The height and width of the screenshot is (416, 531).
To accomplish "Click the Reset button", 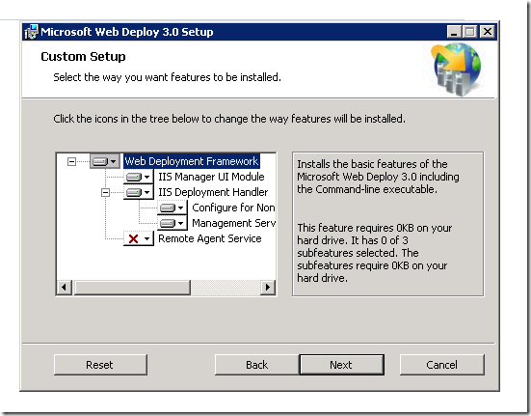I will coord(100,365).
